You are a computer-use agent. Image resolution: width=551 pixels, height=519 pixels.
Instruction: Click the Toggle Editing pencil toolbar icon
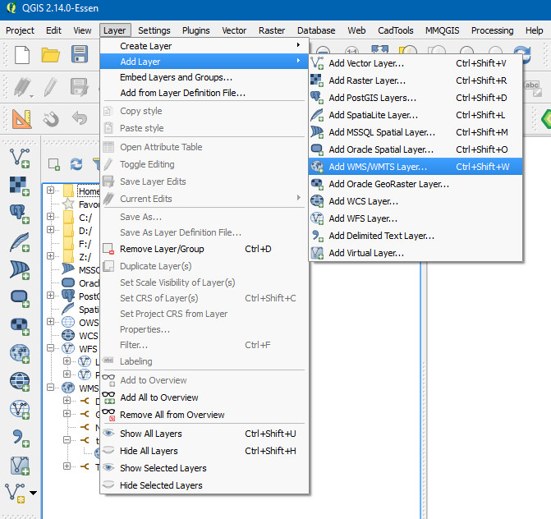51,87
